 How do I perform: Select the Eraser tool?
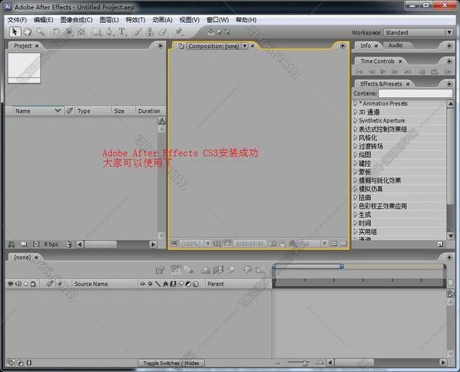click(x=162, y=32)
